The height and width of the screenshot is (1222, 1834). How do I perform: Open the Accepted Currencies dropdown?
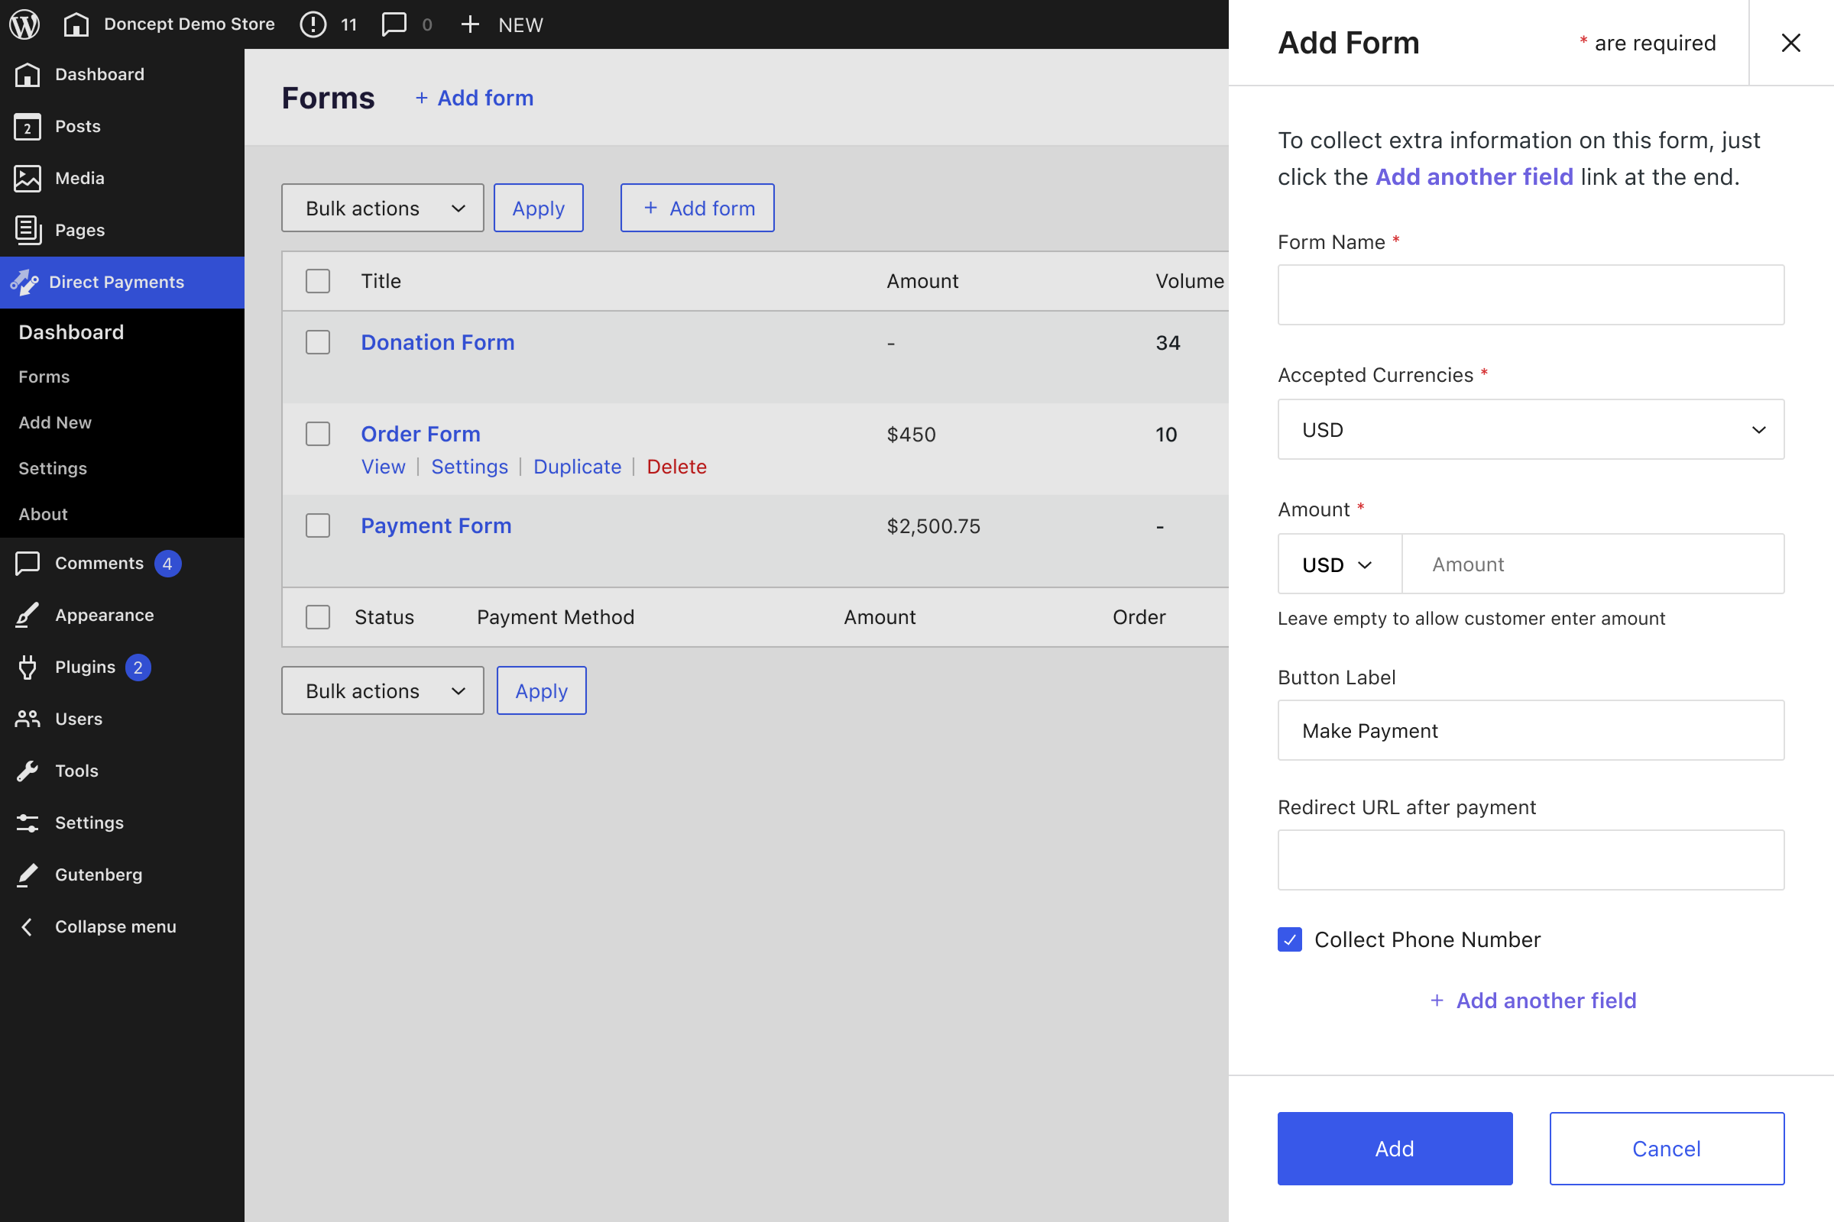pos(1530,429)
